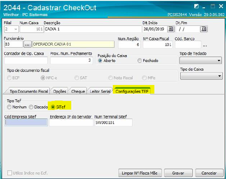
Task: Click the Cancelar button
Action: (209, 173)
